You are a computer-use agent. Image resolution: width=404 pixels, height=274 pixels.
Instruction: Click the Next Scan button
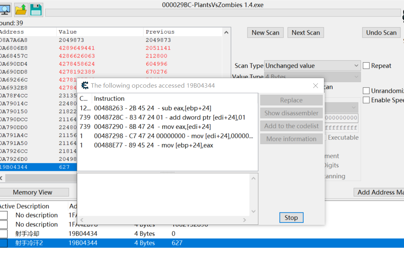tap(306, 33)
